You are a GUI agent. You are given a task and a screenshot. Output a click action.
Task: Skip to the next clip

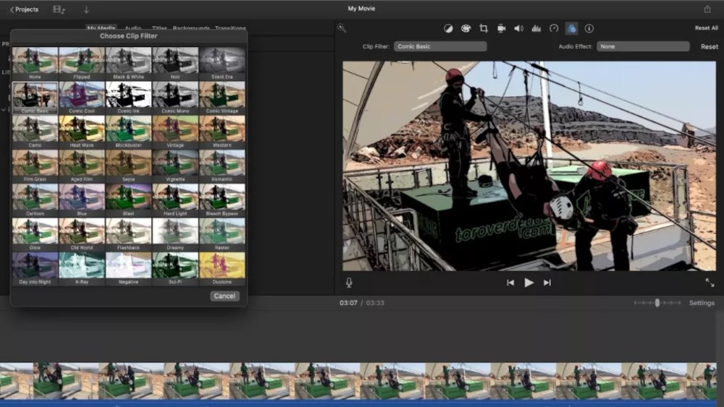click(x=547, y=283)
